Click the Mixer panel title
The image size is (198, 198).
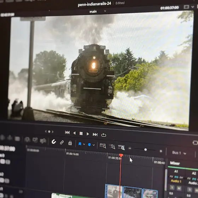(x=175, y=163)
